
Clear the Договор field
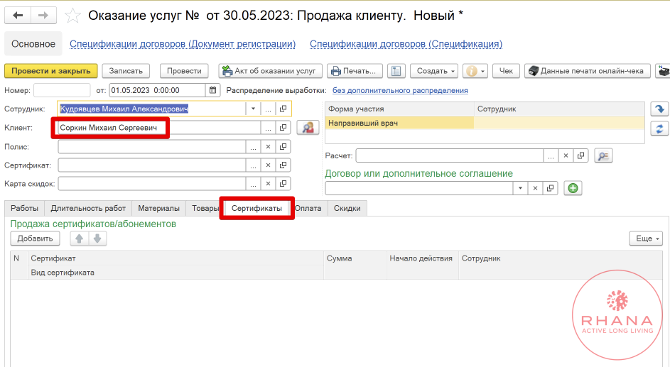(x=535, y=188)
